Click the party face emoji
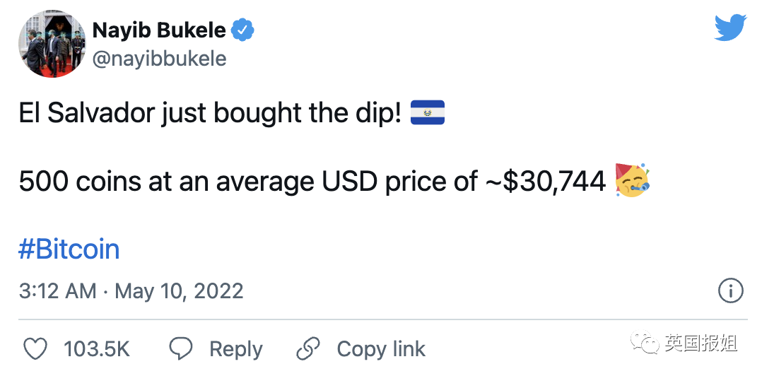762x376 pixels. (x=633, y=181)
